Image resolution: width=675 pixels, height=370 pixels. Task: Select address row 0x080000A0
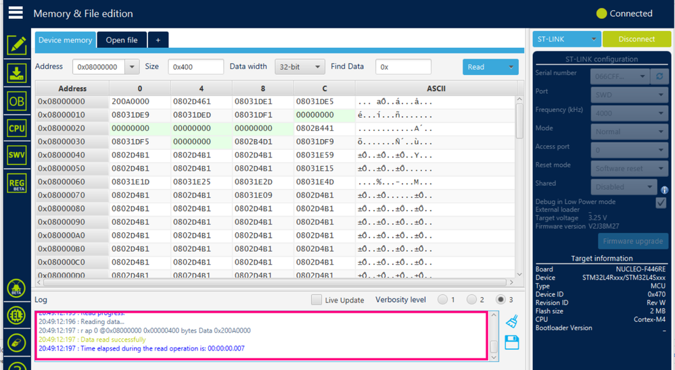pyautogui.click(x=72, y=235)
